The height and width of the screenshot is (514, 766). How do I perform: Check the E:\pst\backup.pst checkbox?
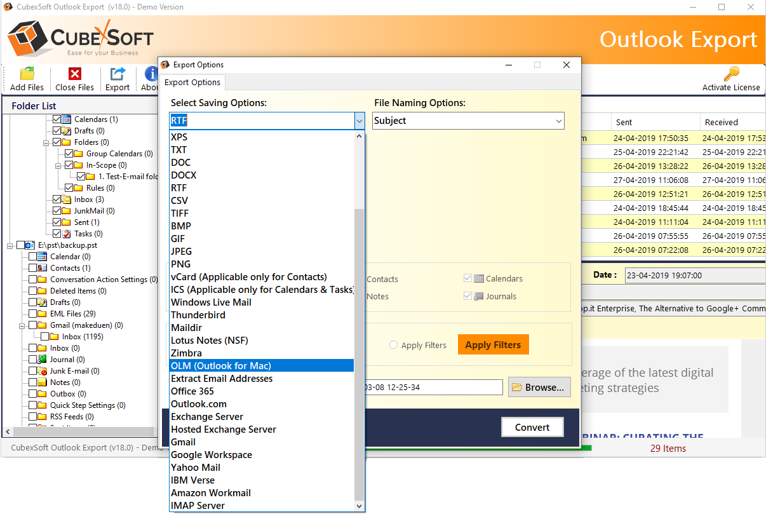tap(21, 245)
